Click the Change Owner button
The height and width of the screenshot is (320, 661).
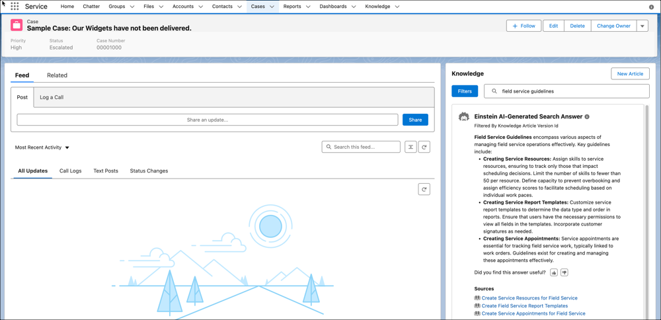[x=614, y=26]
